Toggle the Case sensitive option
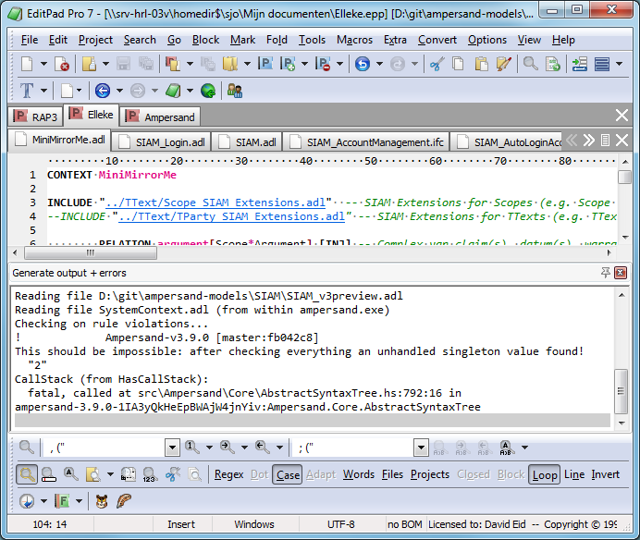Screen dimensions: 640x540 tap(288, 474)
